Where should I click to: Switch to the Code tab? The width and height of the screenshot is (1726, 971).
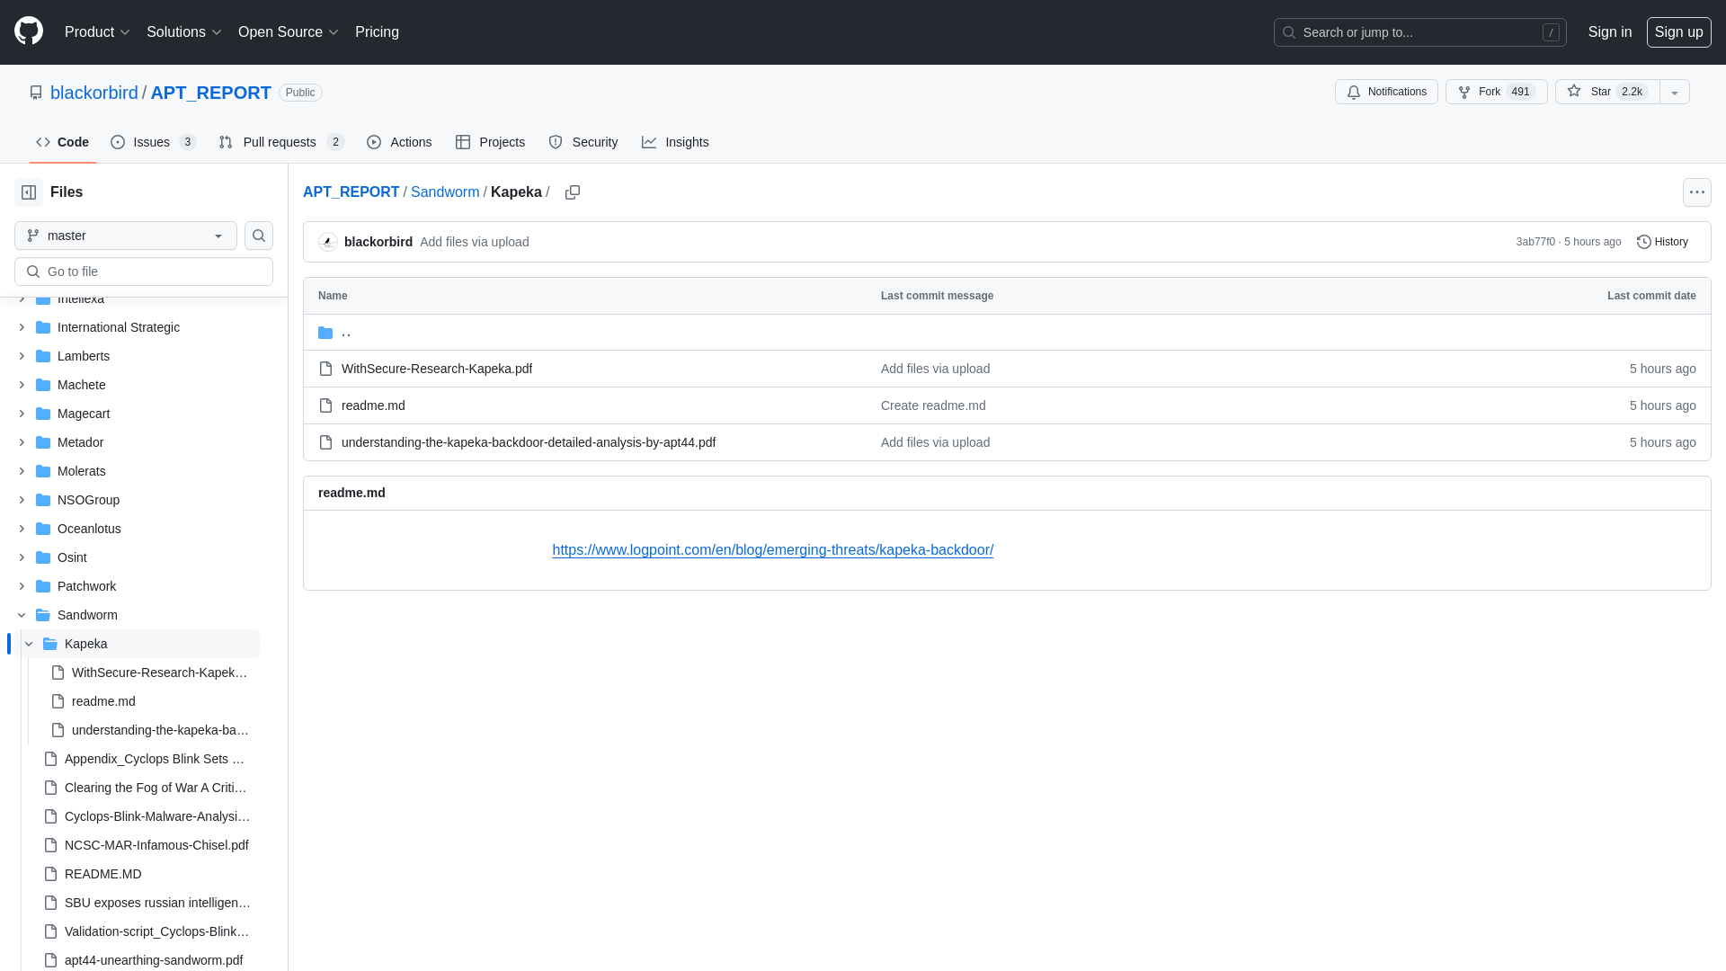point(63,142)
